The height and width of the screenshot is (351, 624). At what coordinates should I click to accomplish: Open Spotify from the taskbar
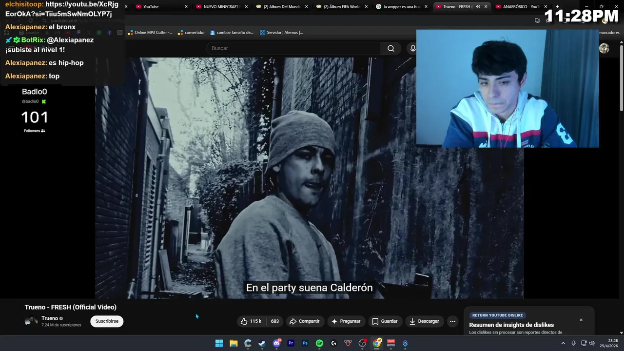[x=319, y=343]
